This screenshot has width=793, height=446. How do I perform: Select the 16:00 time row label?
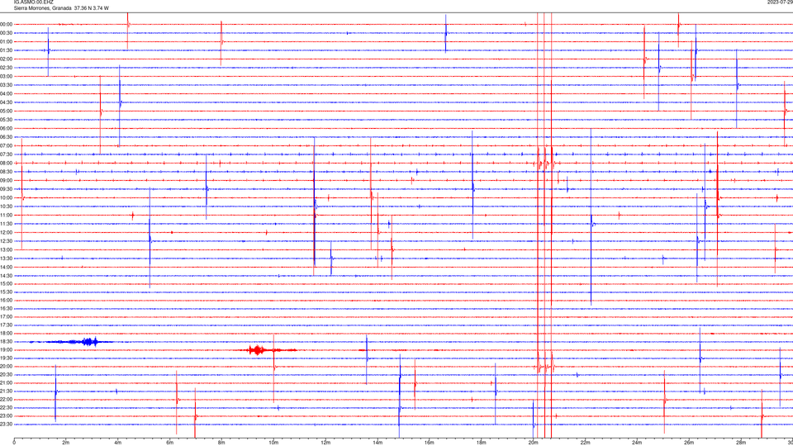(x=7, y=300)
